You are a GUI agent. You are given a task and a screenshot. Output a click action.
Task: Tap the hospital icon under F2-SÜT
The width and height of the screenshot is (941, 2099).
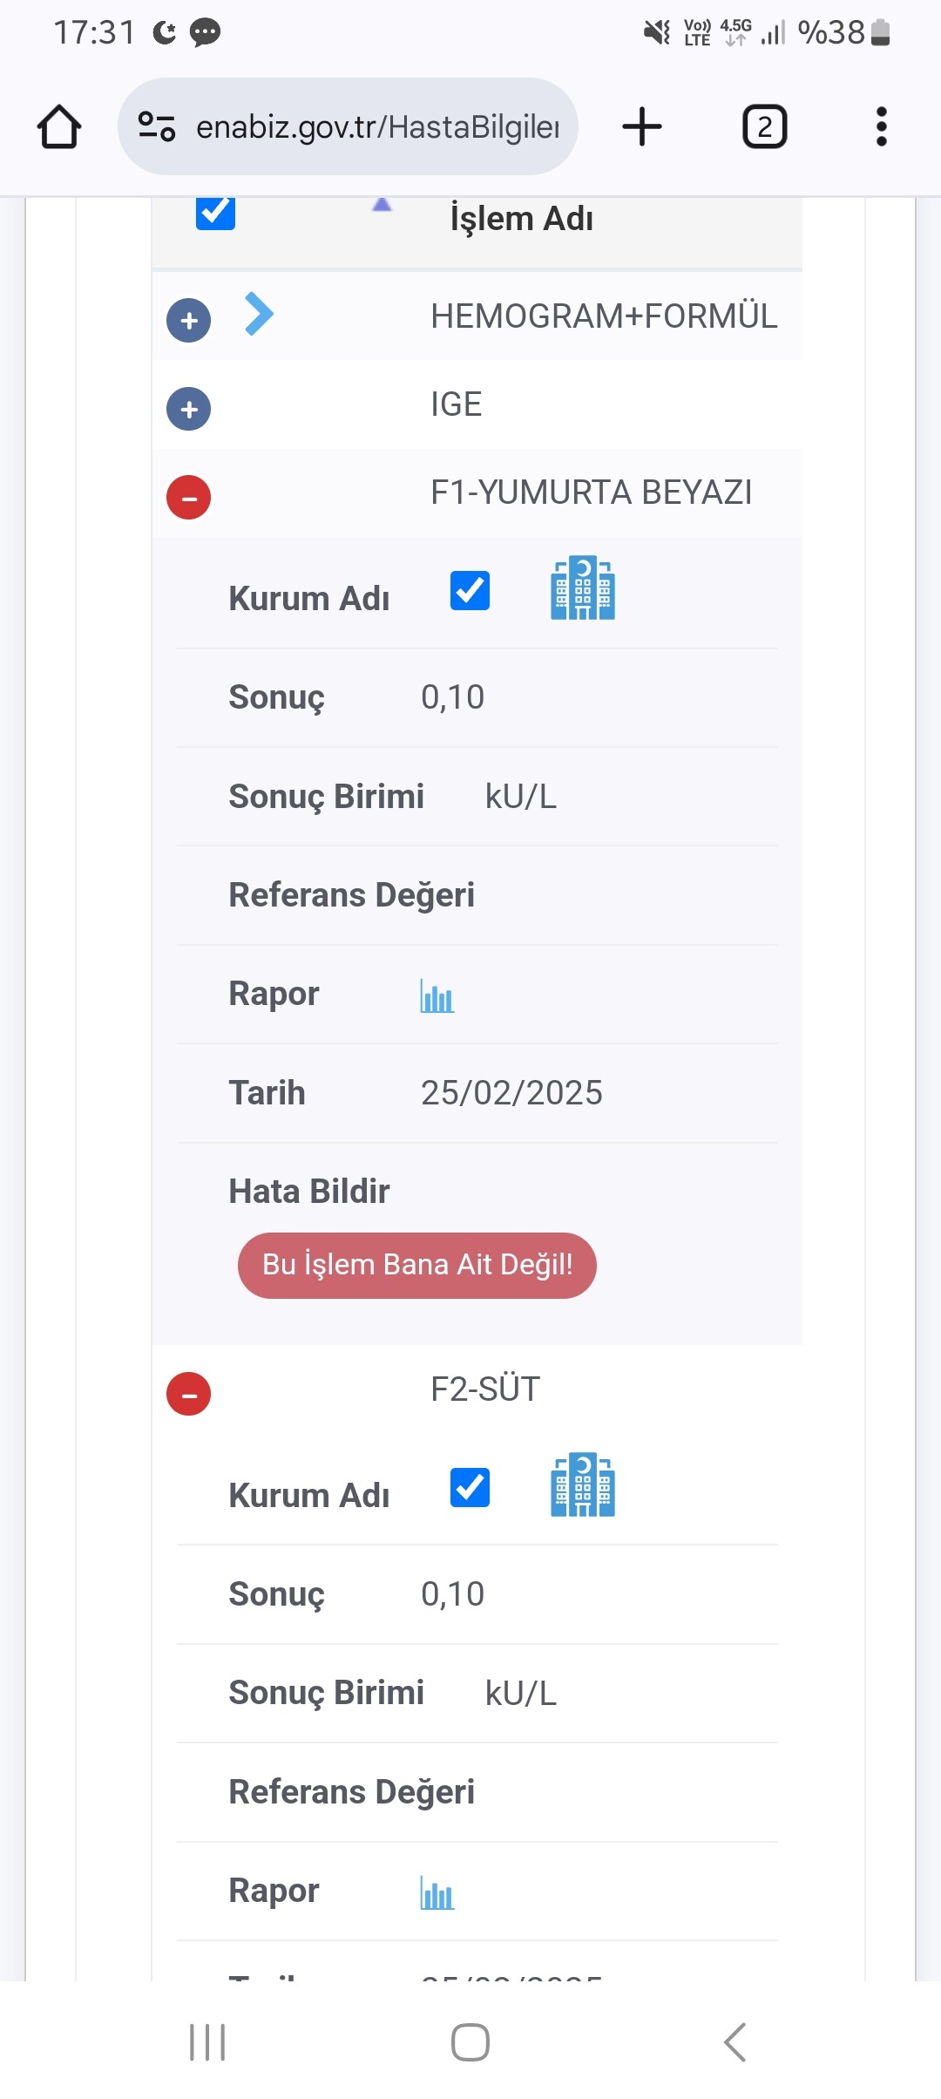582,1485
